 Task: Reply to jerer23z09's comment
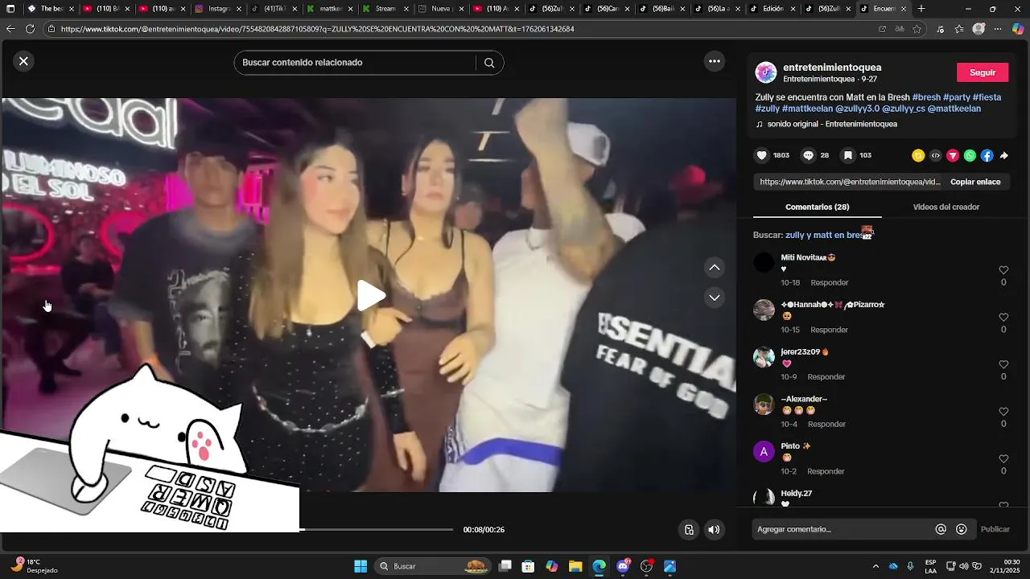point(826,377)
